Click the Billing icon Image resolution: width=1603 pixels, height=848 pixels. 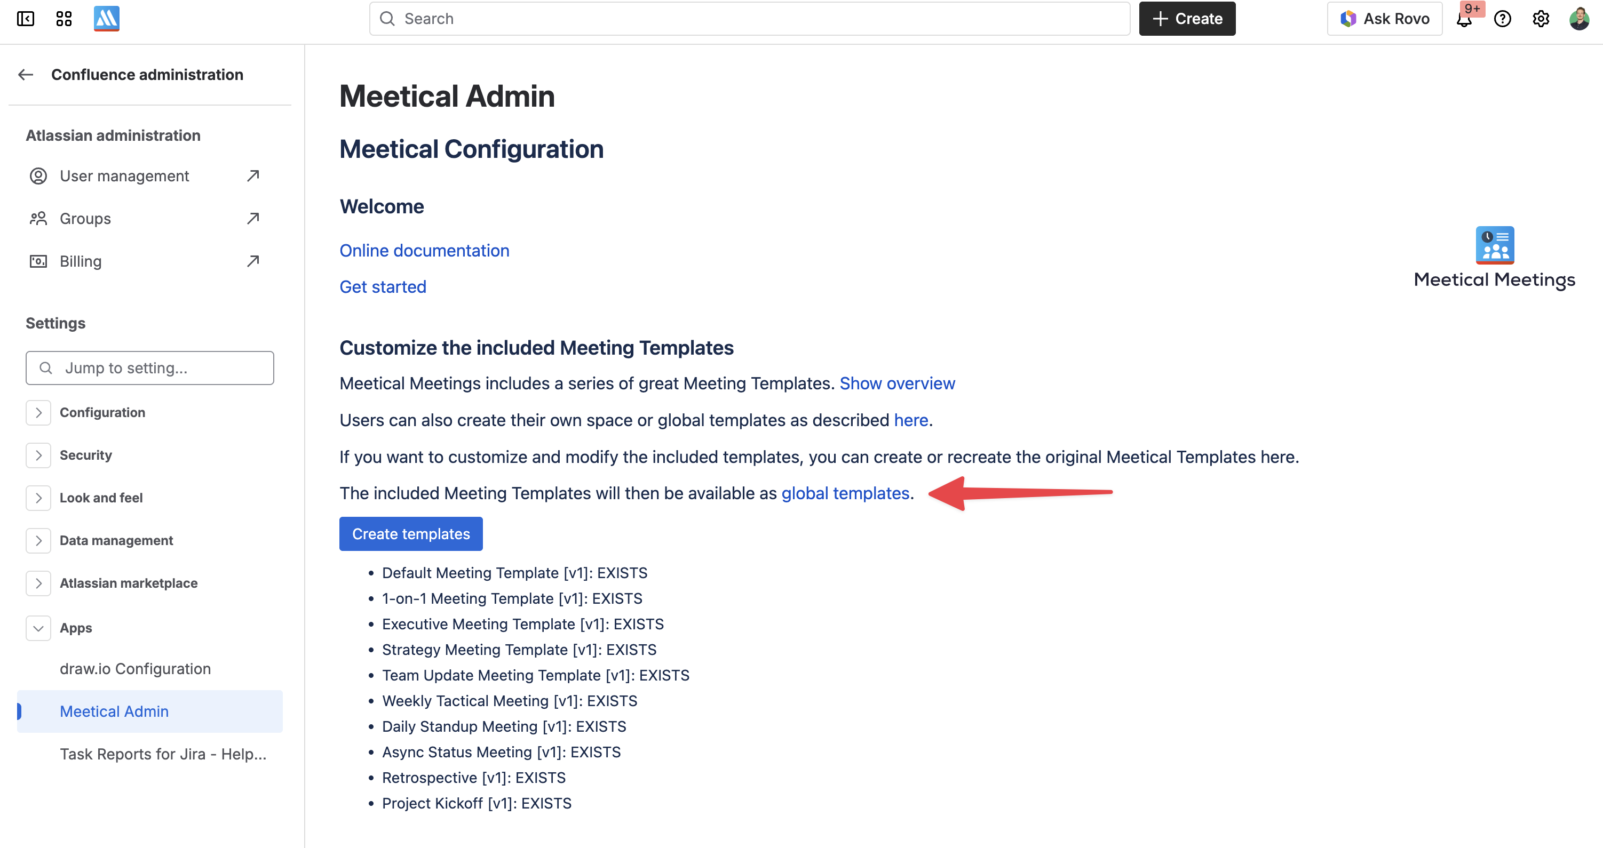38,261
